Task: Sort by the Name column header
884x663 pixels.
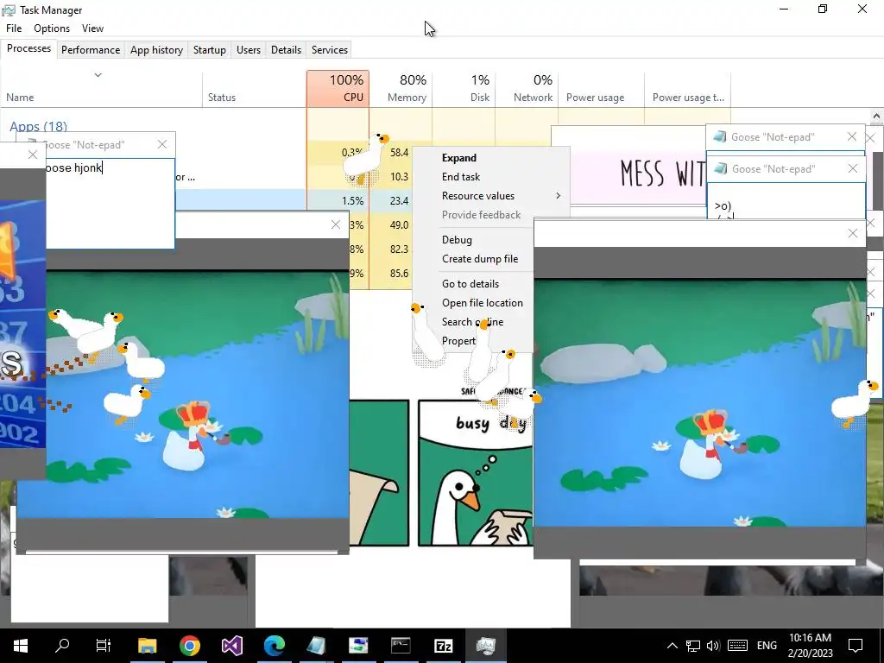Action: tap(102, 90)
